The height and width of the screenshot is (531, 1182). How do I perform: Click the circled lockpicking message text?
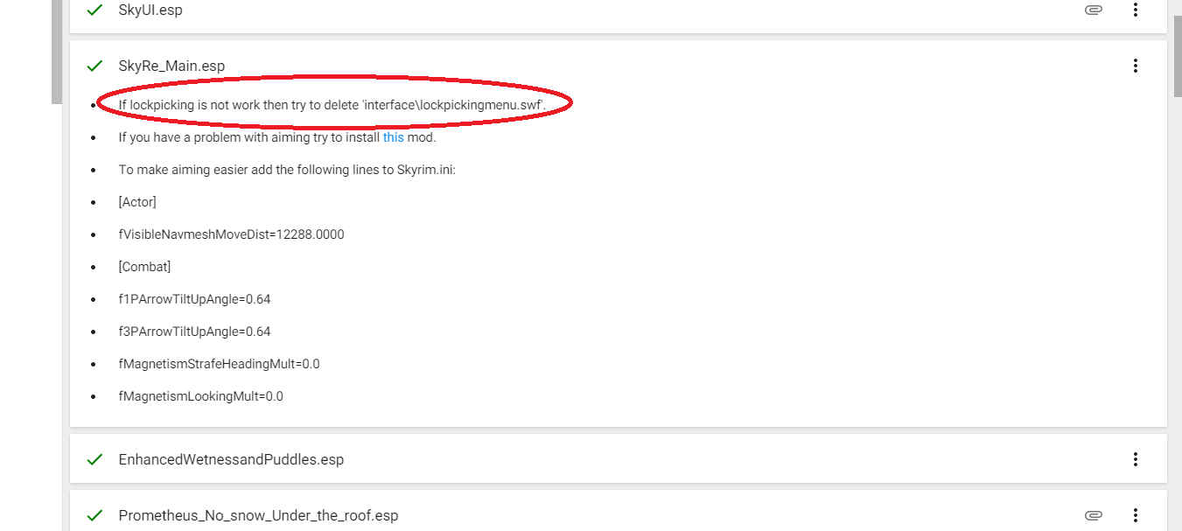332,105
